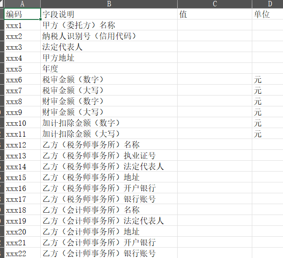The image size is (283, 258).
Task: Select cell containing xxx21
Action: point(23,242)
